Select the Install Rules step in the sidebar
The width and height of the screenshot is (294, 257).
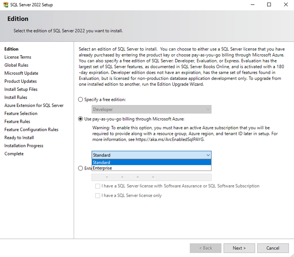tap(16, 97)
